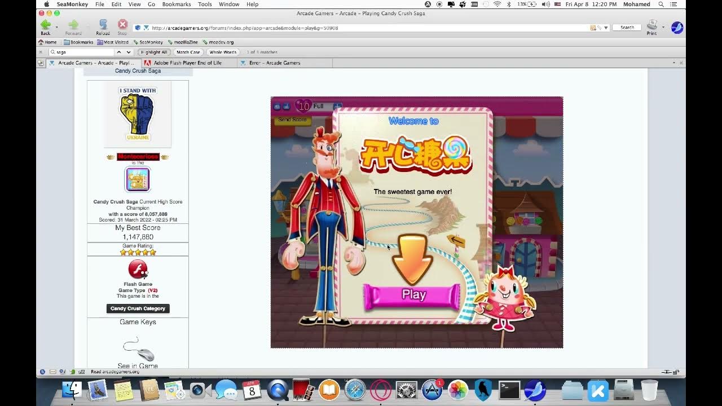Open the Bookmarks toolbar folder

point(78,42)
